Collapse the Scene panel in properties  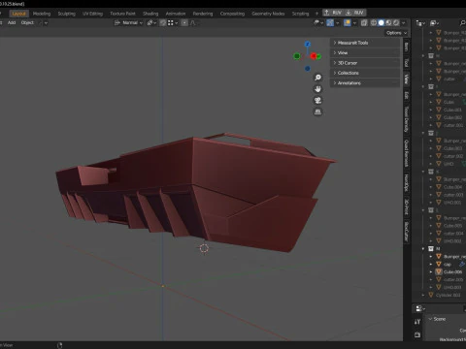tap(430, 319)
